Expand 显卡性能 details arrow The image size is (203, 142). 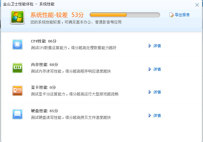(150, 92)
